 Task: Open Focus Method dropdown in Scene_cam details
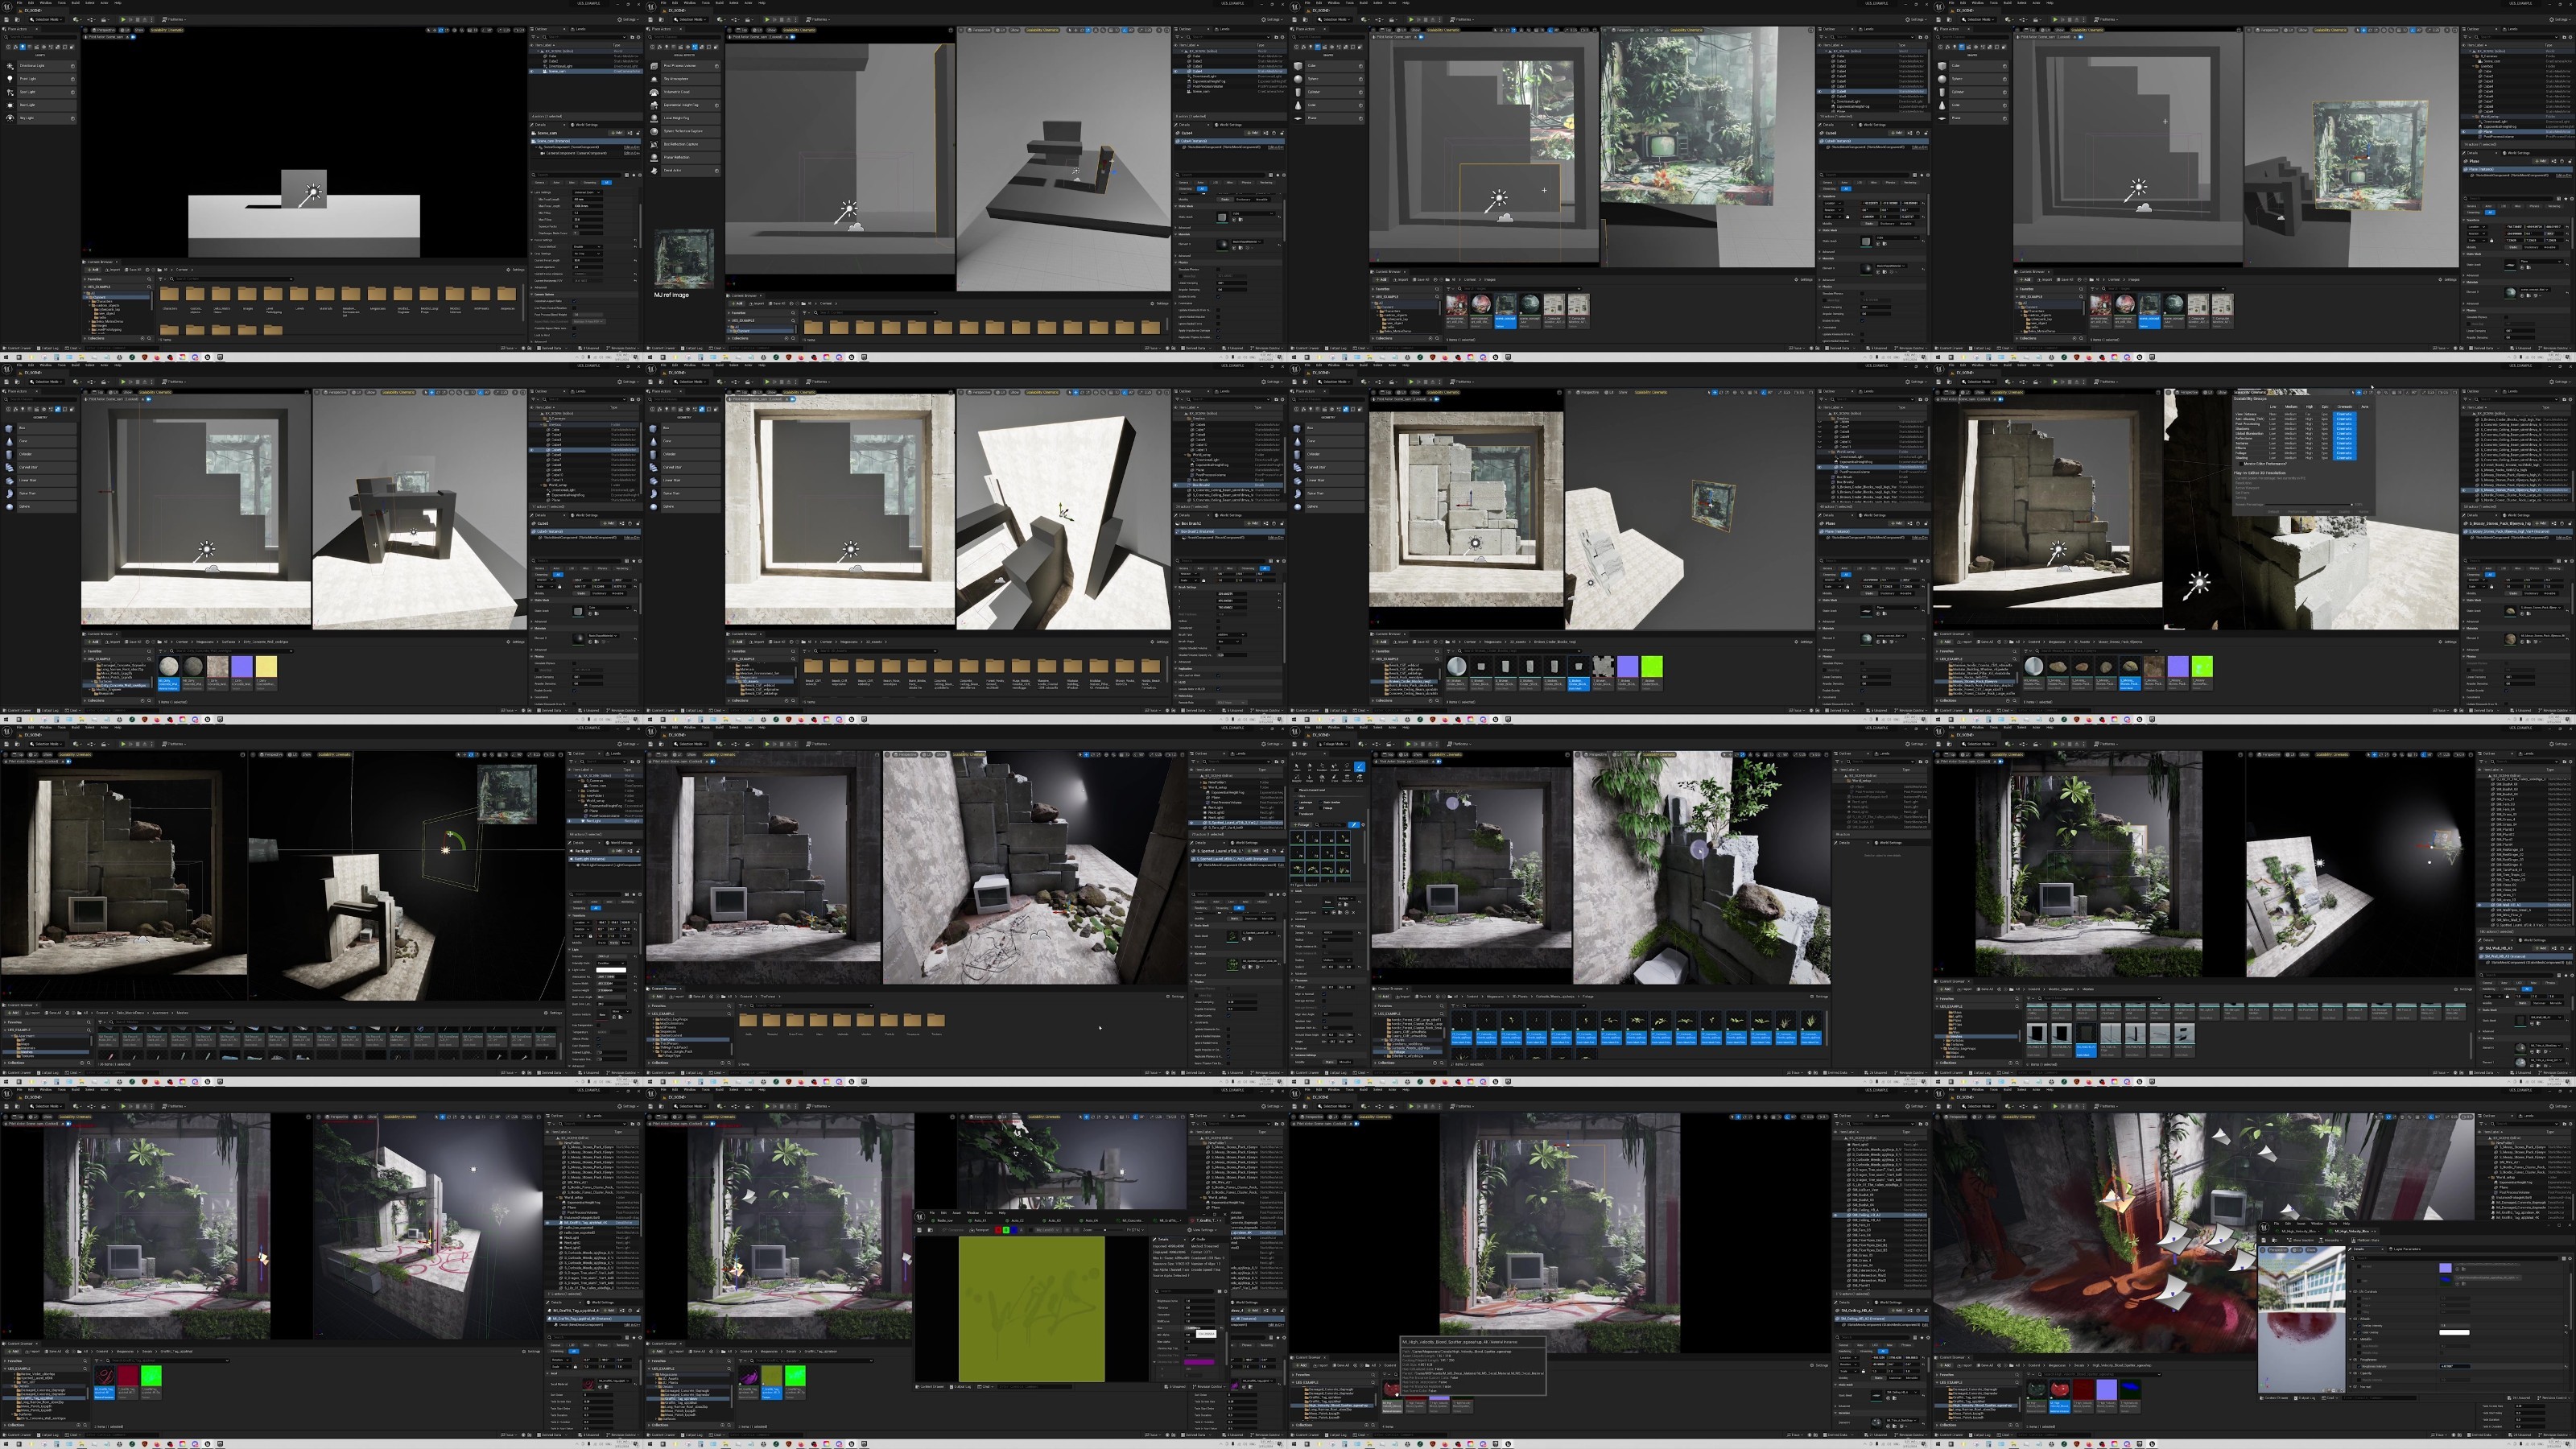tap(588, 247)
